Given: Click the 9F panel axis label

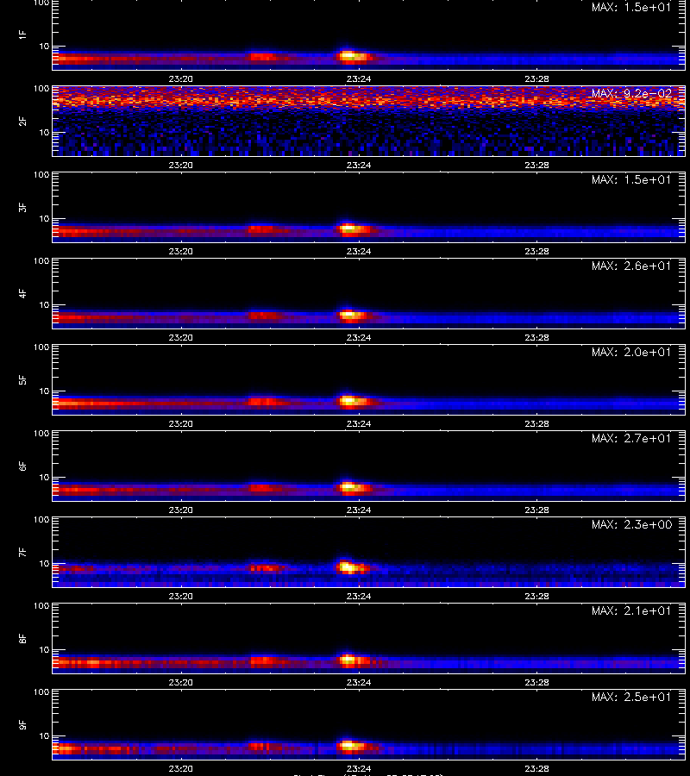Looking at the screenshot, I should (22, 724).
